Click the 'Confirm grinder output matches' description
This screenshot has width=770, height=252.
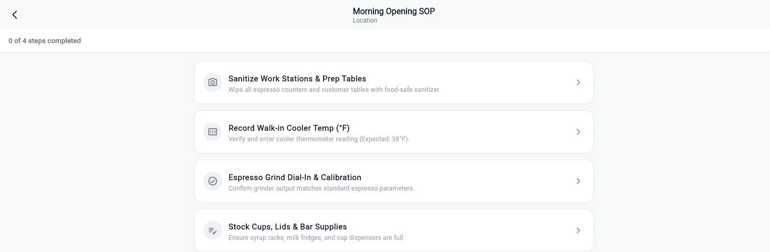pos(321,188)
